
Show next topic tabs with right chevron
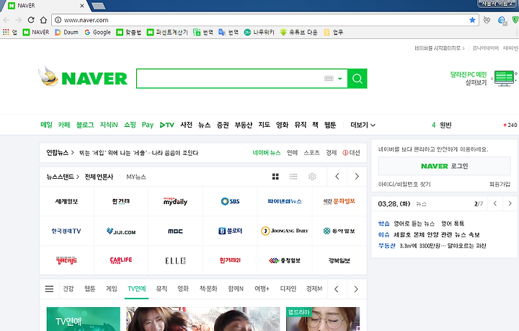pyautogui.click(x=356, y=289)
